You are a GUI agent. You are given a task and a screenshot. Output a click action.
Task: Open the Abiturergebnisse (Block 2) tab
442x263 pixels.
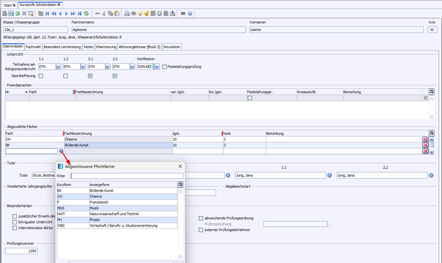tap(139, 46)
